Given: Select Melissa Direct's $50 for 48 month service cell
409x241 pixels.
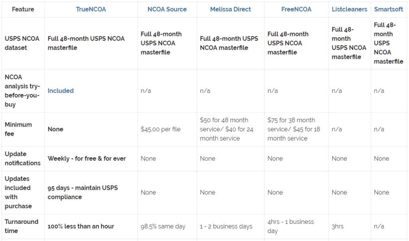Looking at the screenshot, I should [228, 129].
